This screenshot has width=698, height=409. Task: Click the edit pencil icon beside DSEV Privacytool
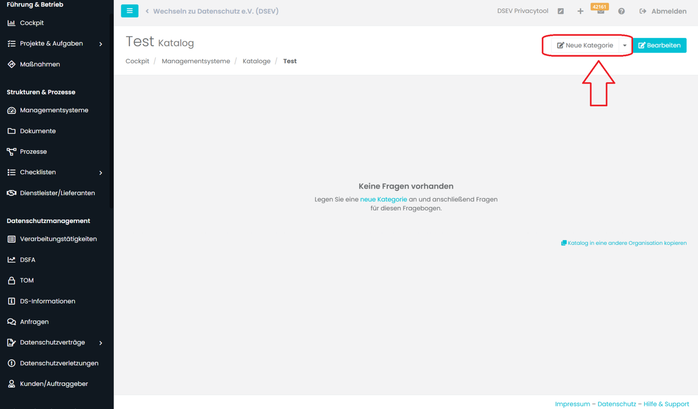point(561,11)
